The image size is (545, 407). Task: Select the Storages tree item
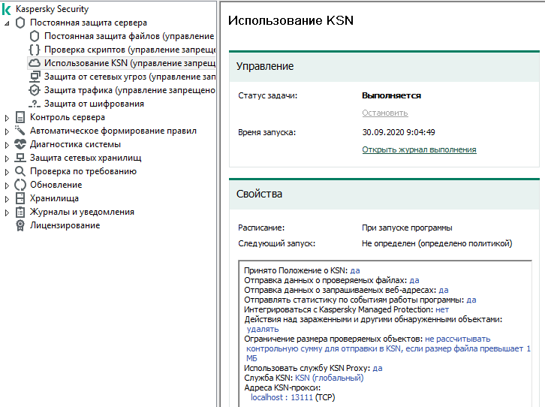pyautogui.click(x=54, y=198)
